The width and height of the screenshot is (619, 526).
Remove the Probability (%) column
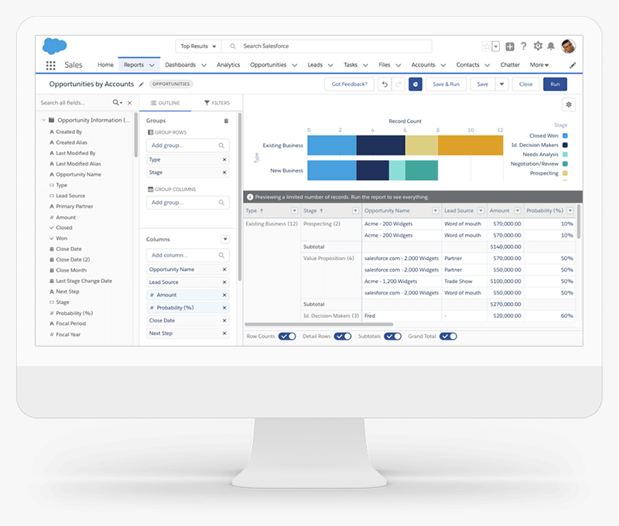pyautogui.click(x=224, y=307)
